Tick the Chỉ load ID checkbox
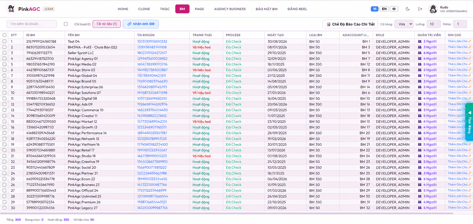 tap(66, 24)
